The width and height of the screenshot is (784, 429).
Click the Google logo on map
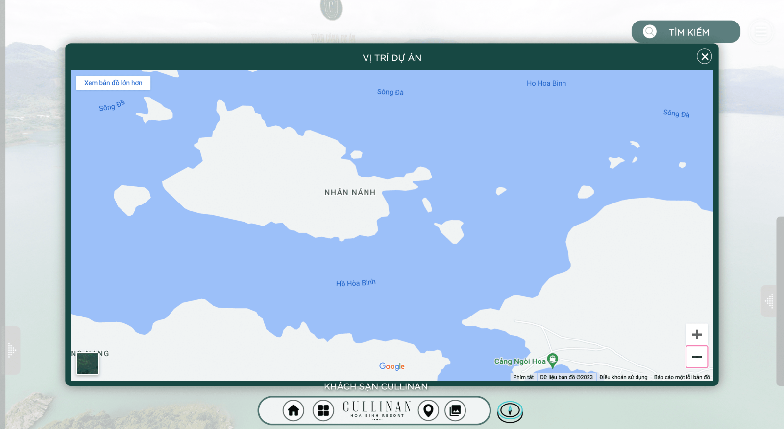coord(392,366)
